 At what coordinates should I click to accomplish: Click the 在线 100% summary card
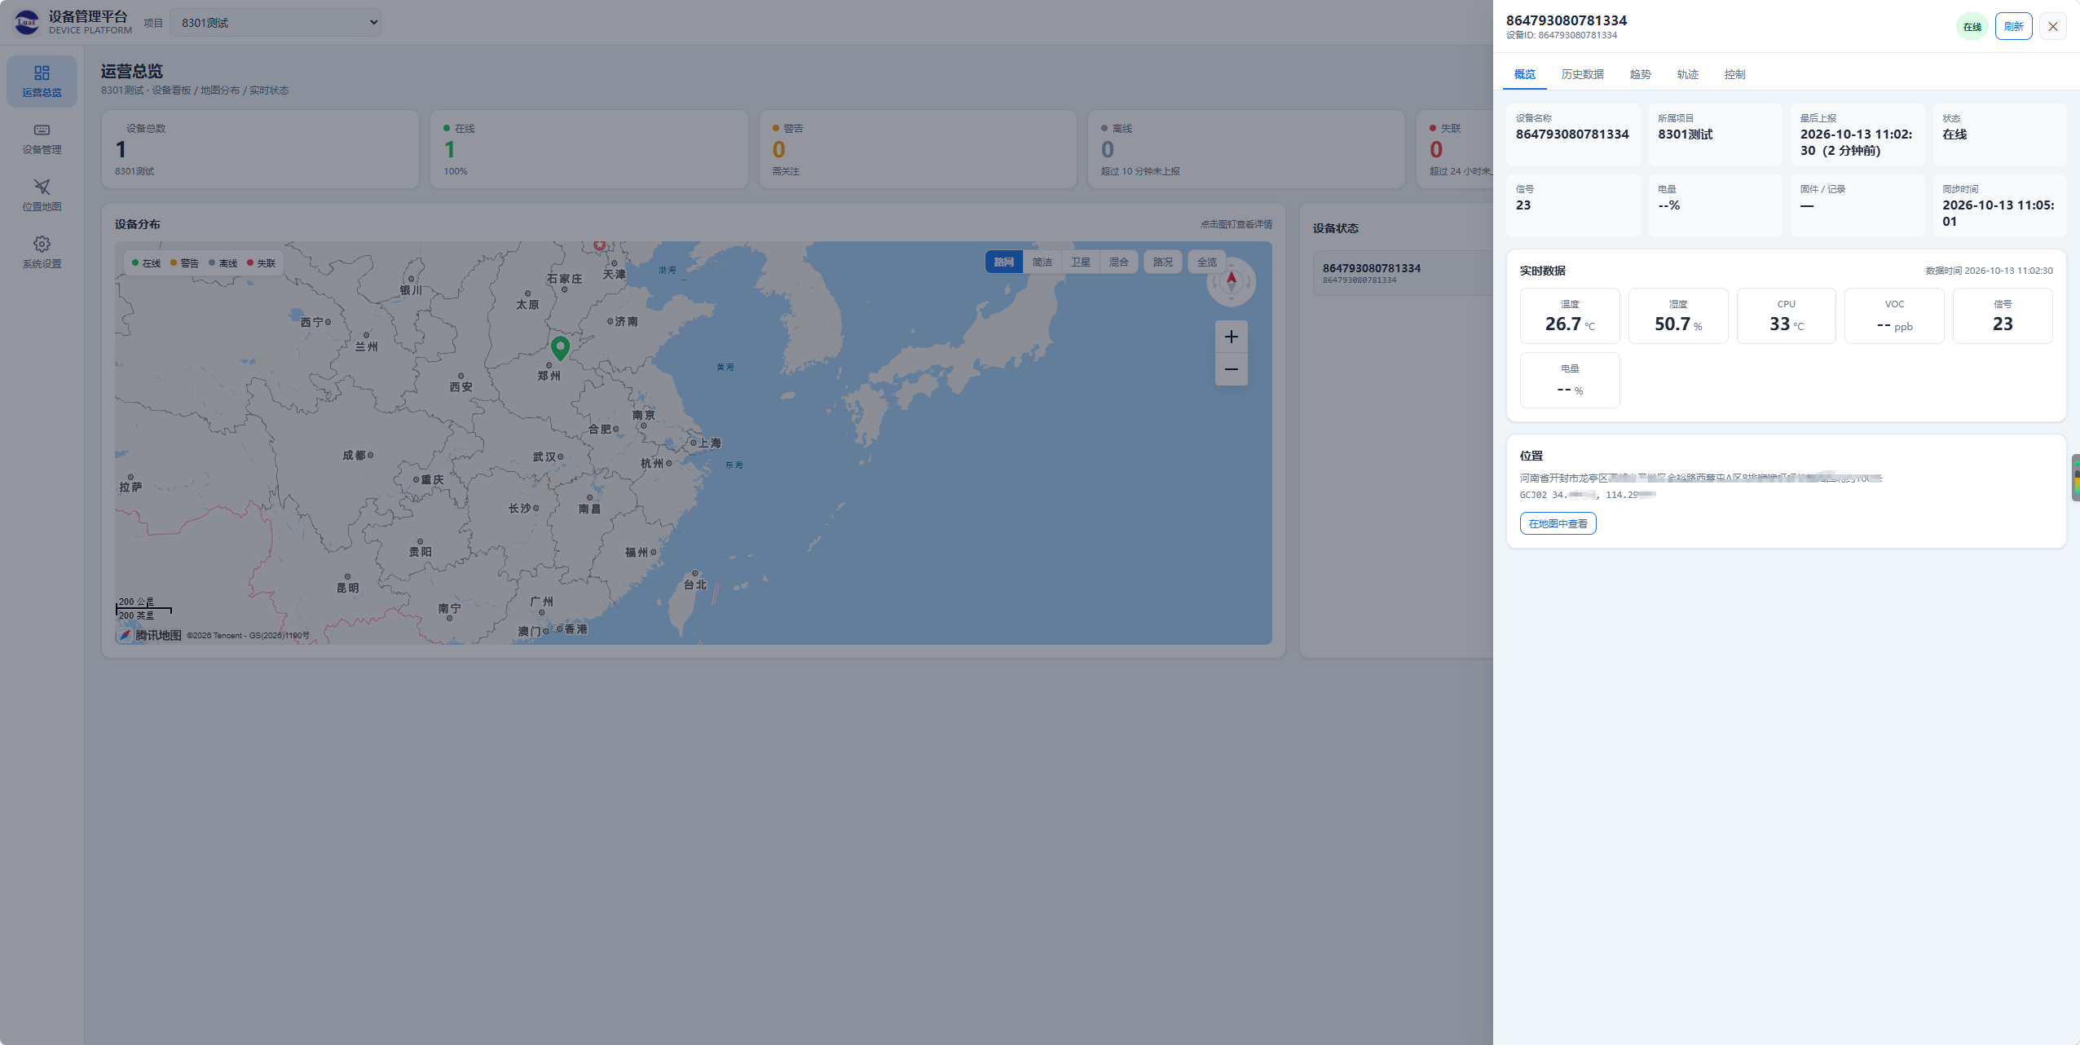(589, 149)
